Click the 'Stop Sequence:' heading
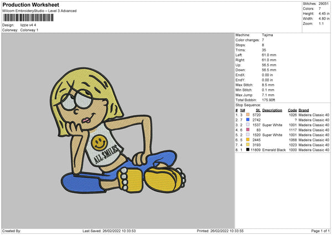The image size is (332, 235). pyautogui.click(x=248, y=105)
